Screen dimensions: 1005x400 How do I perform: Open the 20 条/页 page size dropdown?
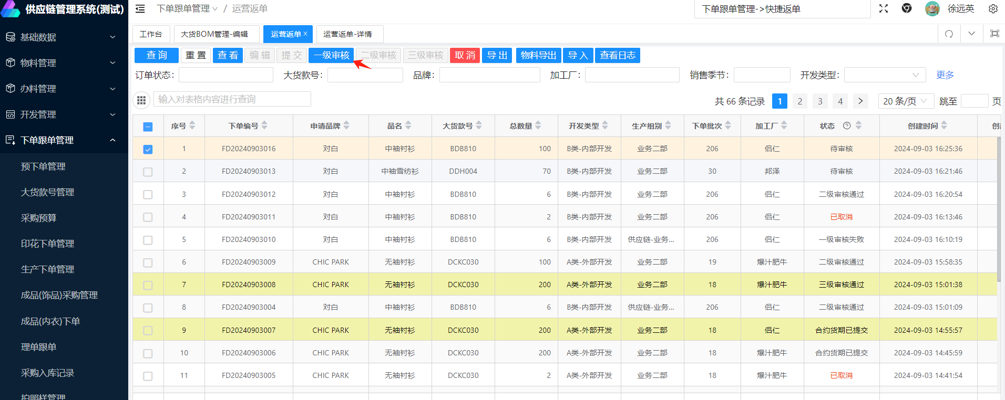tap(906, 101)
